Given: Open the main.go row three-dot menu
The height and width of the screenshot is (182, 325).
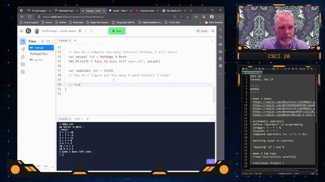Looking at the screenshot, I should tap(52, 48).
